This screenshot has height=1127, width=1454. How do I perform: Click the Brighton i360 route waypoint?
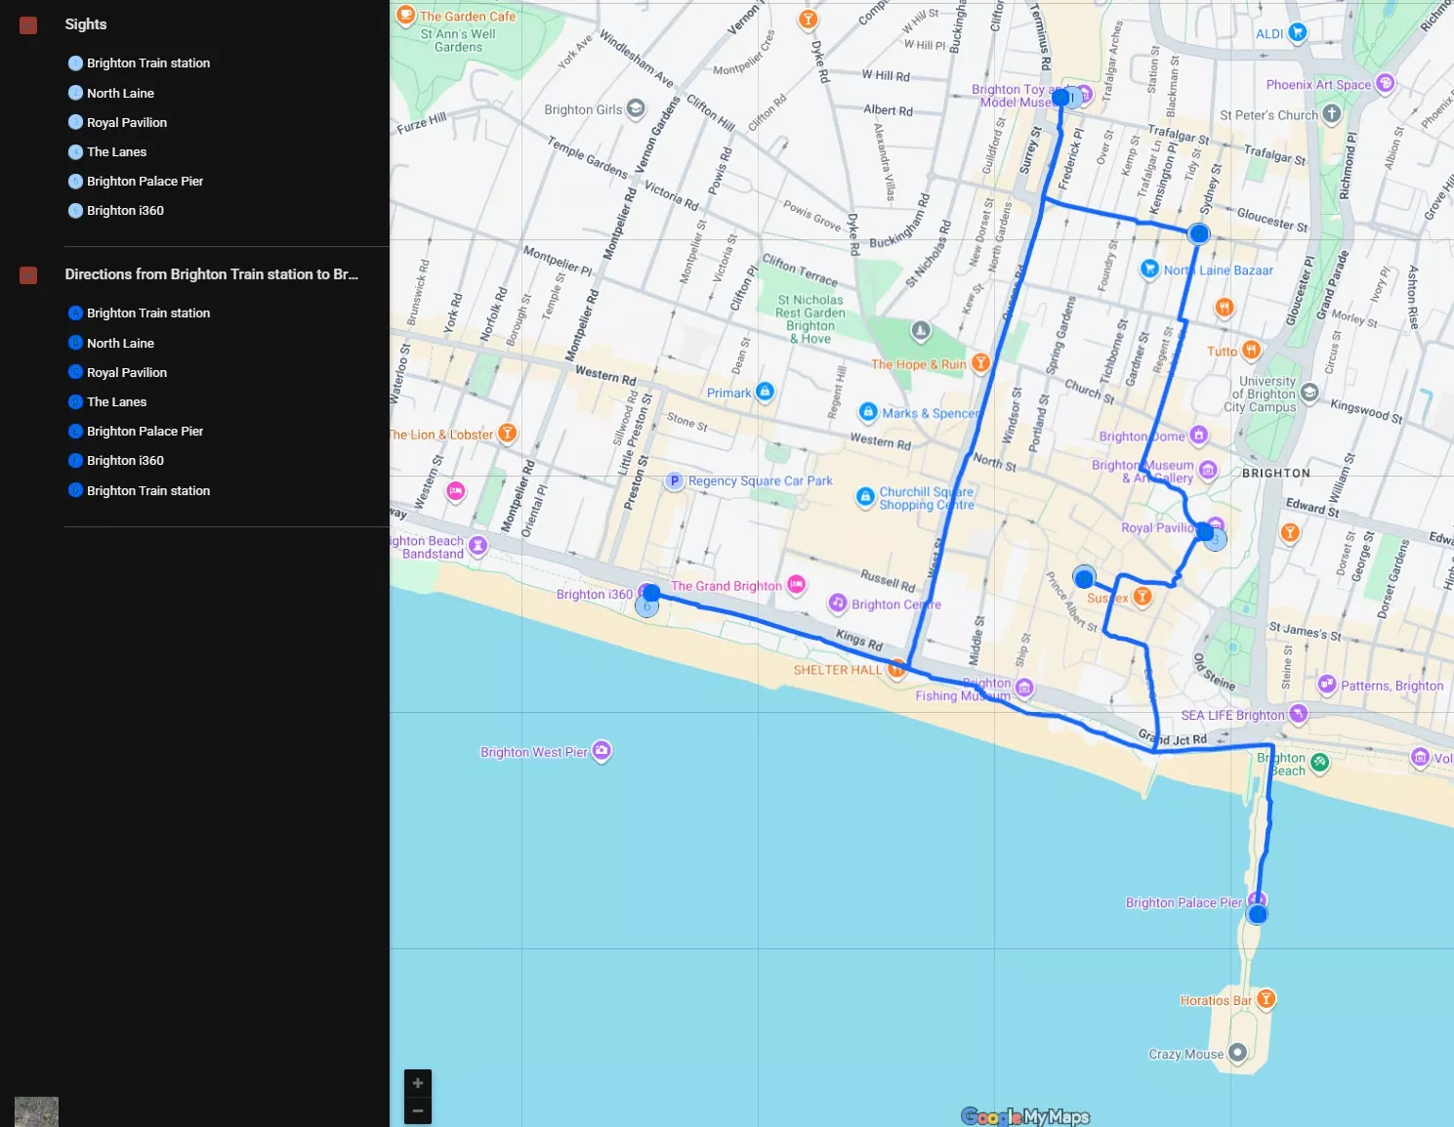pos(651,593)
